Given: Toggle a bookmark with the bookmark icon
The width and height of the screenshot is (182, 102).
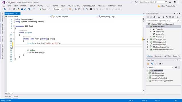Looking at the screenshot, I should coord(91,9).
